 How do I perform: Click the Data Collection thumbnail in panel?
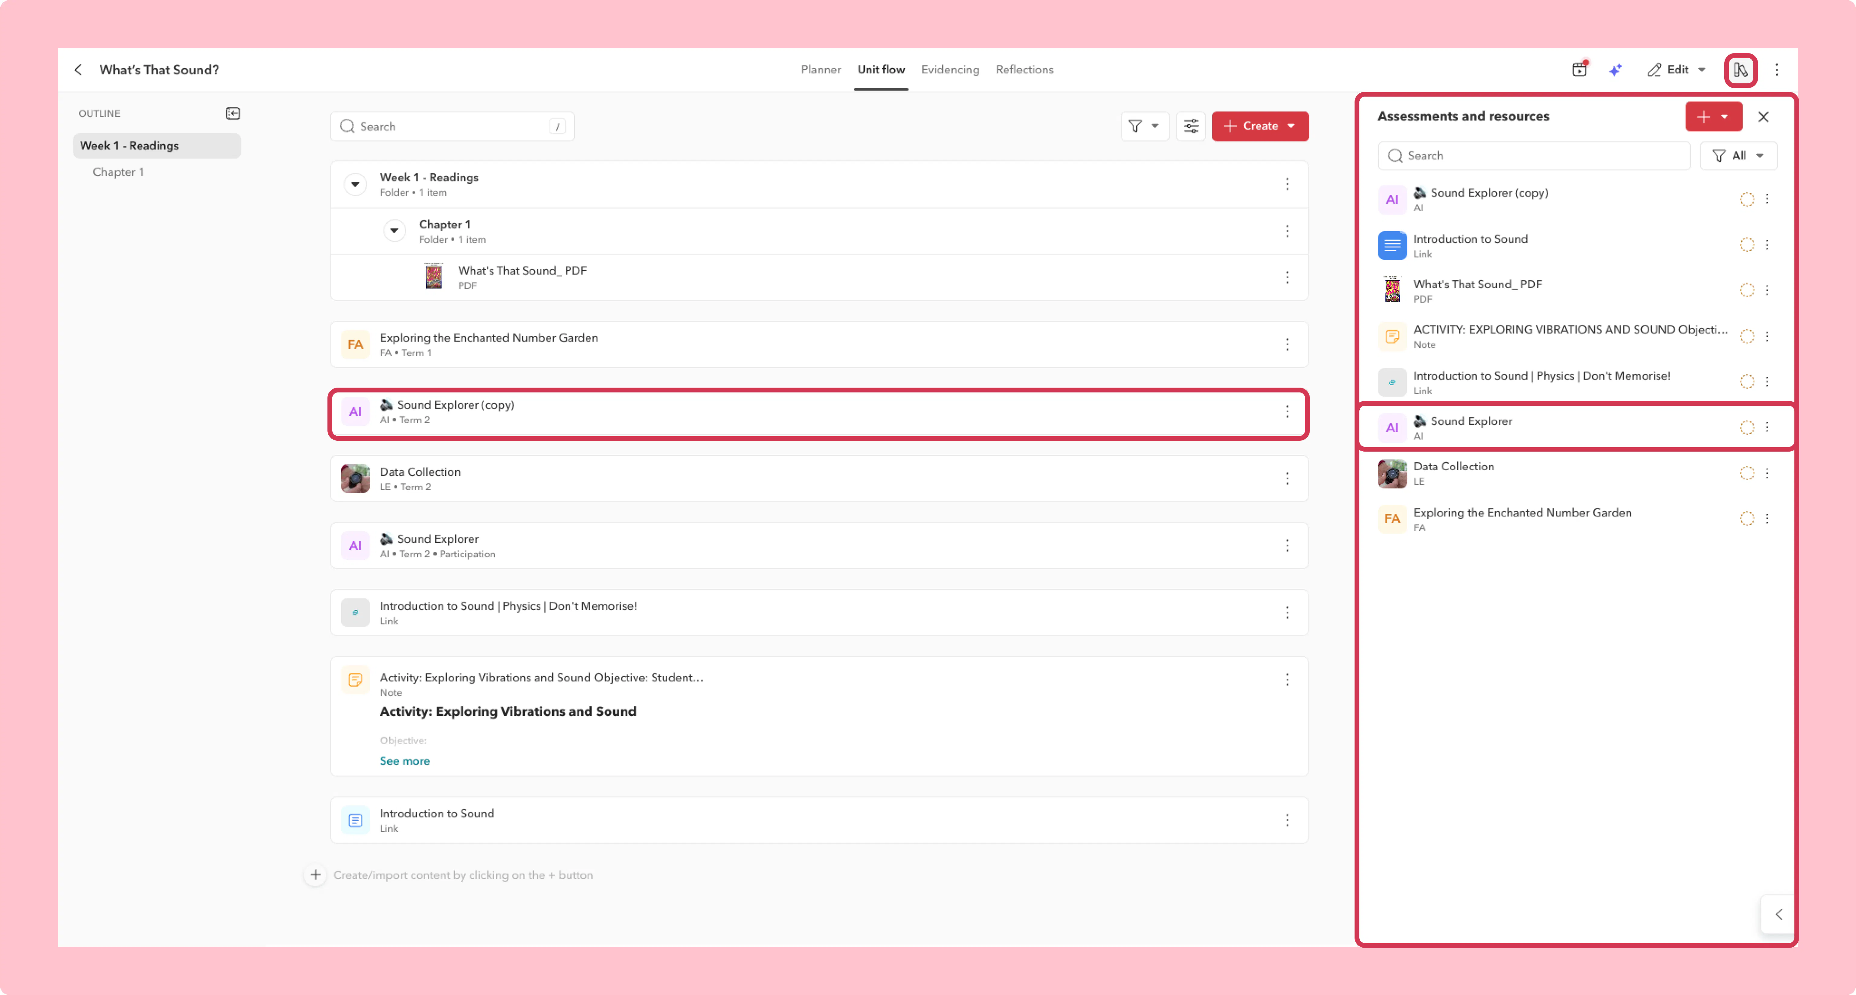[x=1392, y=474]
